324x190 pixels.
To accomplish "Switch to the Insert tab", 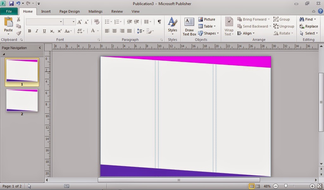I will point(46,11).
